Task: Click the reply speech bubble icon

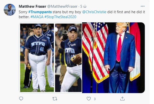Action: click(x=21, y=99)
